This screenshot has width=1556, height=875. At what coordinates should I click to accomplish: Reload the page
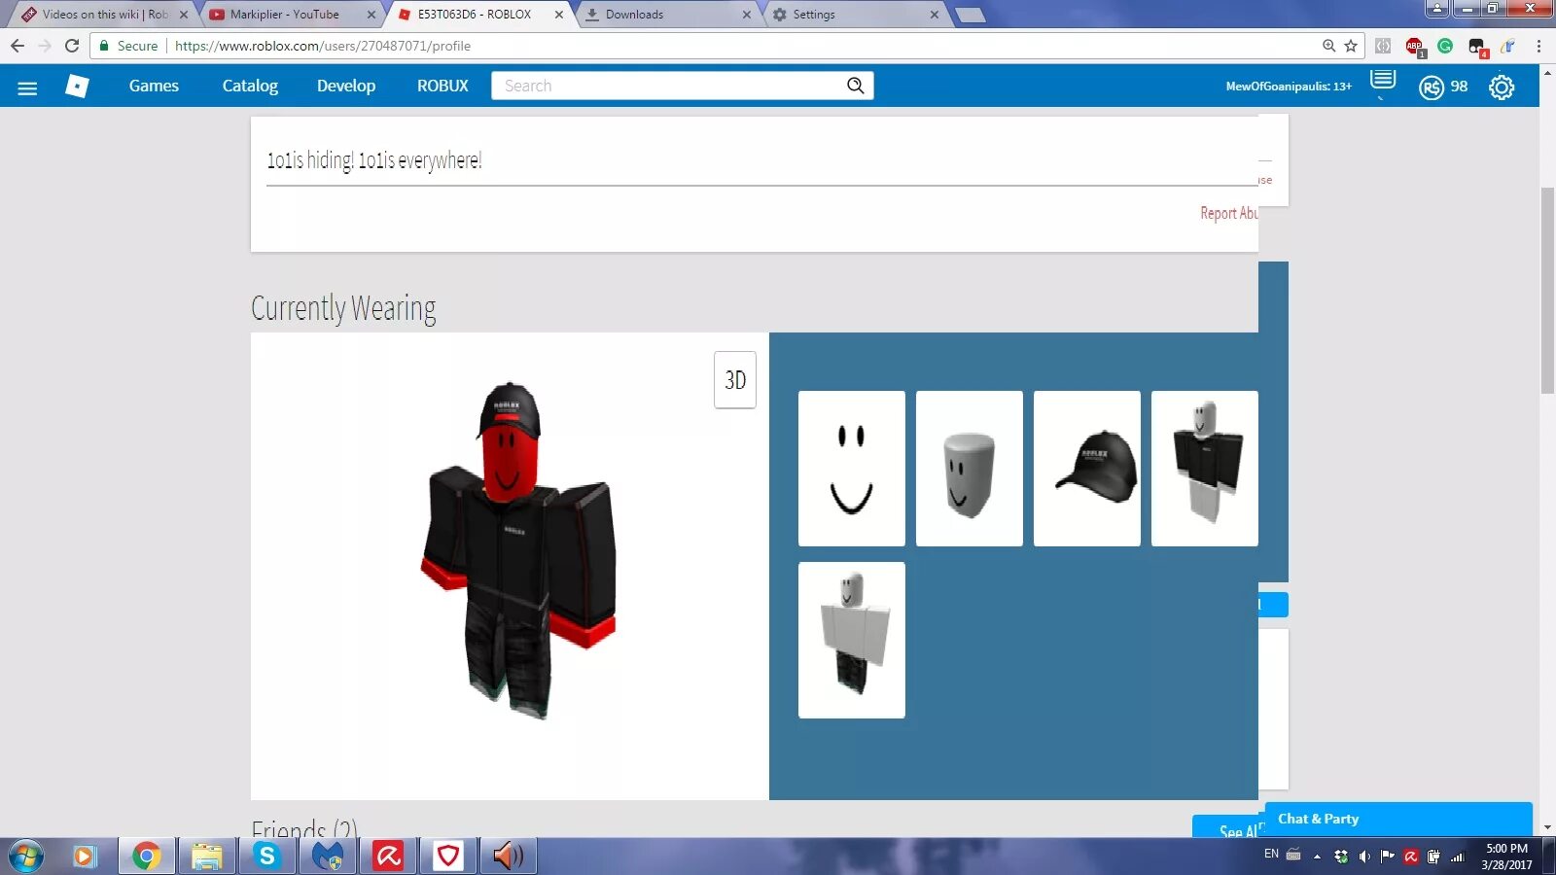pyautogui.click(x=72, y=46)
